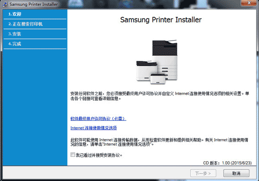Click the printers product image
Viewport: 259px width, 181px height.
(157, 62)
